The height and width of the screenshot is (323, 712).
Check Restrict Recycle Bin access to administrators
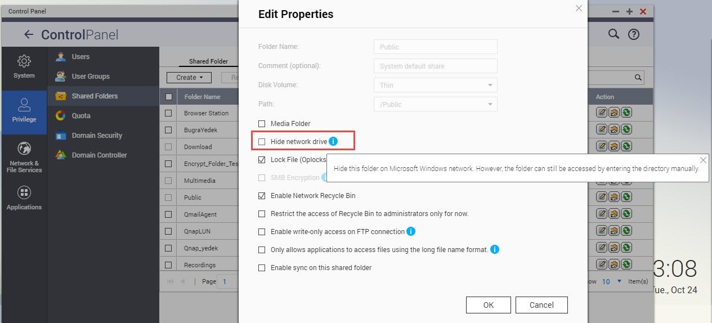point(262,214)
